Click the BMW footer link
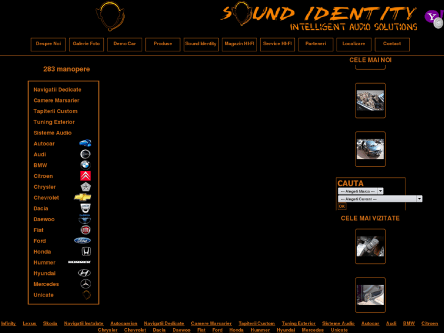Screen dimensions: 444x333 [409, 323]
